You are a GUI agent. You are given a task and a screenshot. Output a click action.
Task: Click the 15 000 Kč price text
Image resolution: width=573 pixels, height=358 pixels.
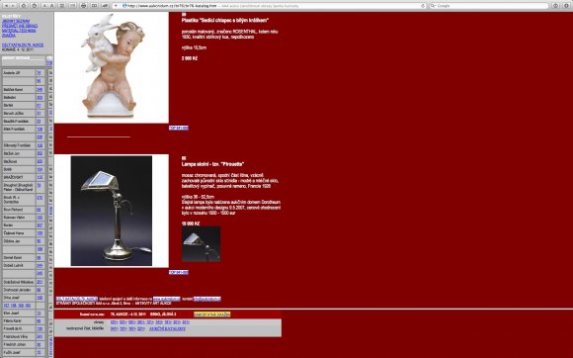[191, 224]
